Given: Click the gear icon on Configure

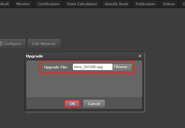Looking at the screenshot, I should tap(1, 44).
